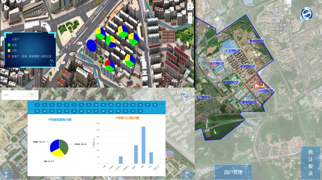Image resolution: width=322 pixels, height=180 pixels.
Task: Click the circular refresh icon in the legend panel
Action: pos(51,62)
